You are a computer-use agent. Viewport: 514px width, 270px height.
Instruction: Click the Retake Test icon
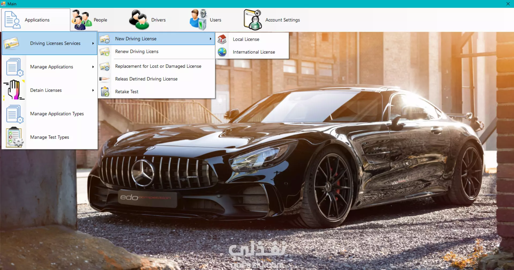pos(105,92)
